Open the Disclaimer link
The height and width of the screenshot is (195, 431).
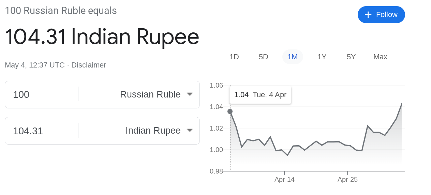pyautogui.click(x=89, y=65)
